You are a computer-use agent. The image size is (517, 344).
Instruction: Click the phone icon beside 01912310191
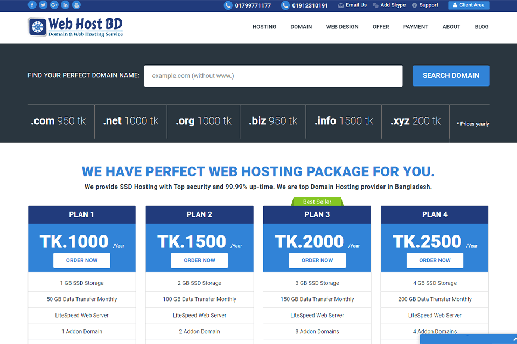pos(285,5)
